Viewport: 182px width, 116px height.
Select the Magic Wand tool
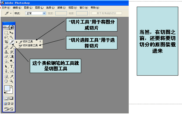[12, 37]
